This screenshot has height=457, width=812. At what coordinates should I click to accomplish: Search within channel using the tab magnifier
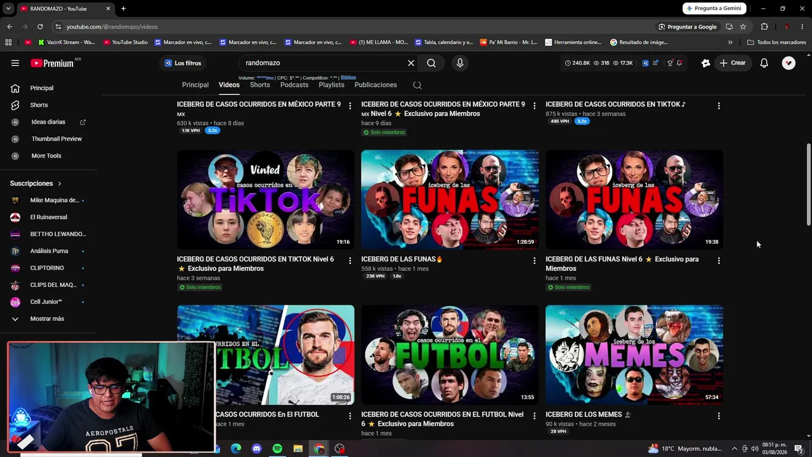[417, 85]
